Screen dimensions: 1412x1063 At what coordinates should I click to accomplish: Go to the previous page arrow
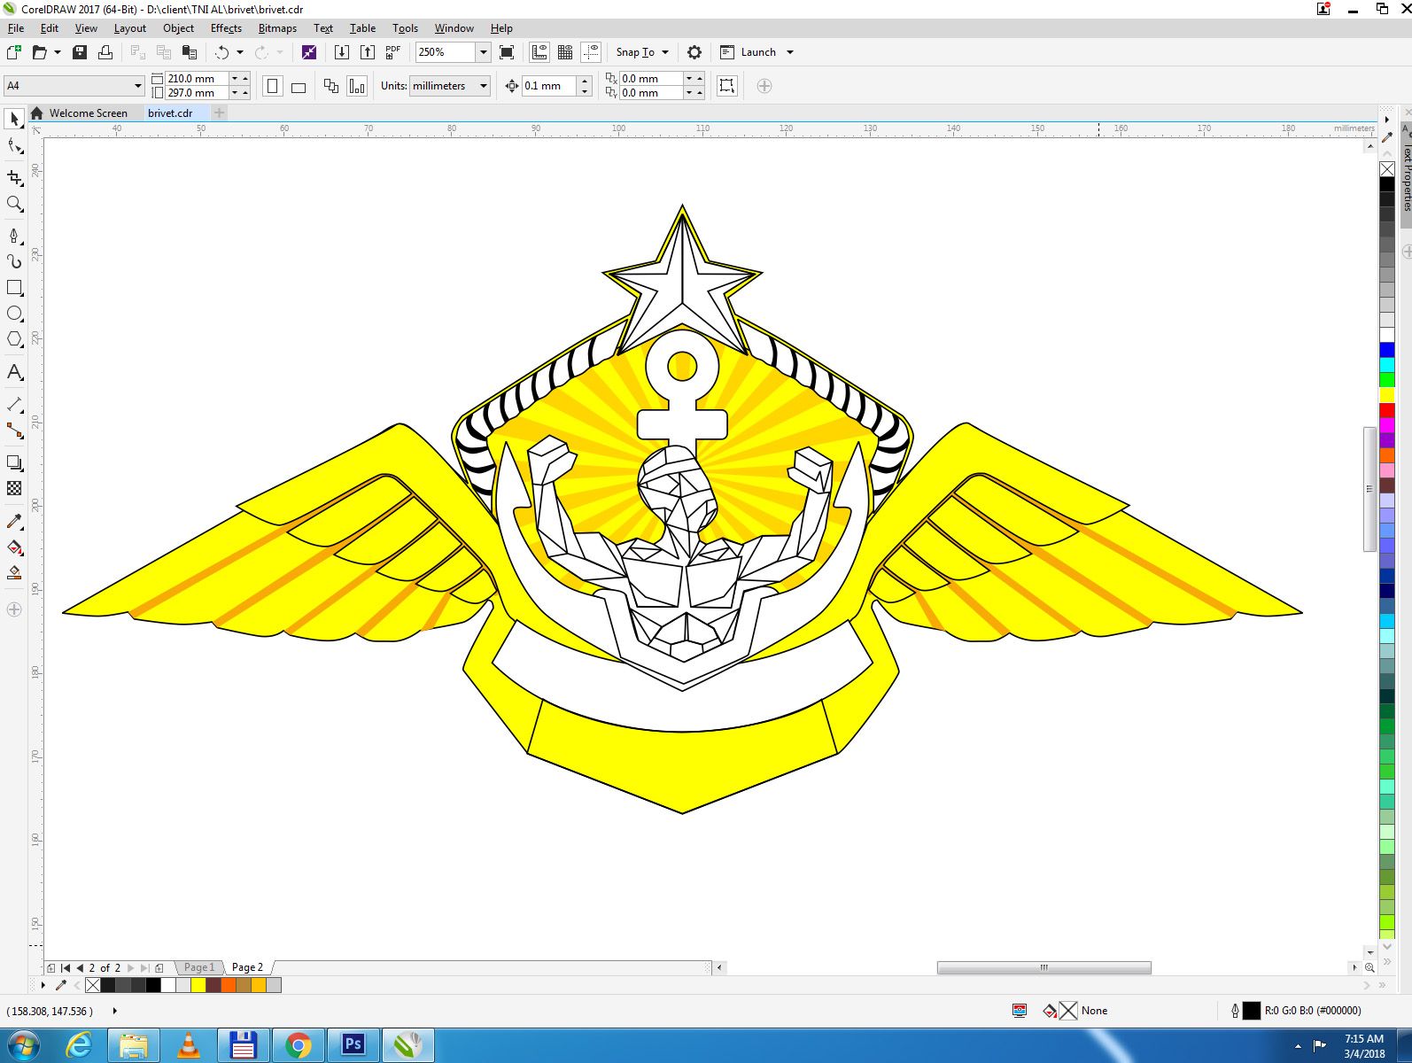81,968
